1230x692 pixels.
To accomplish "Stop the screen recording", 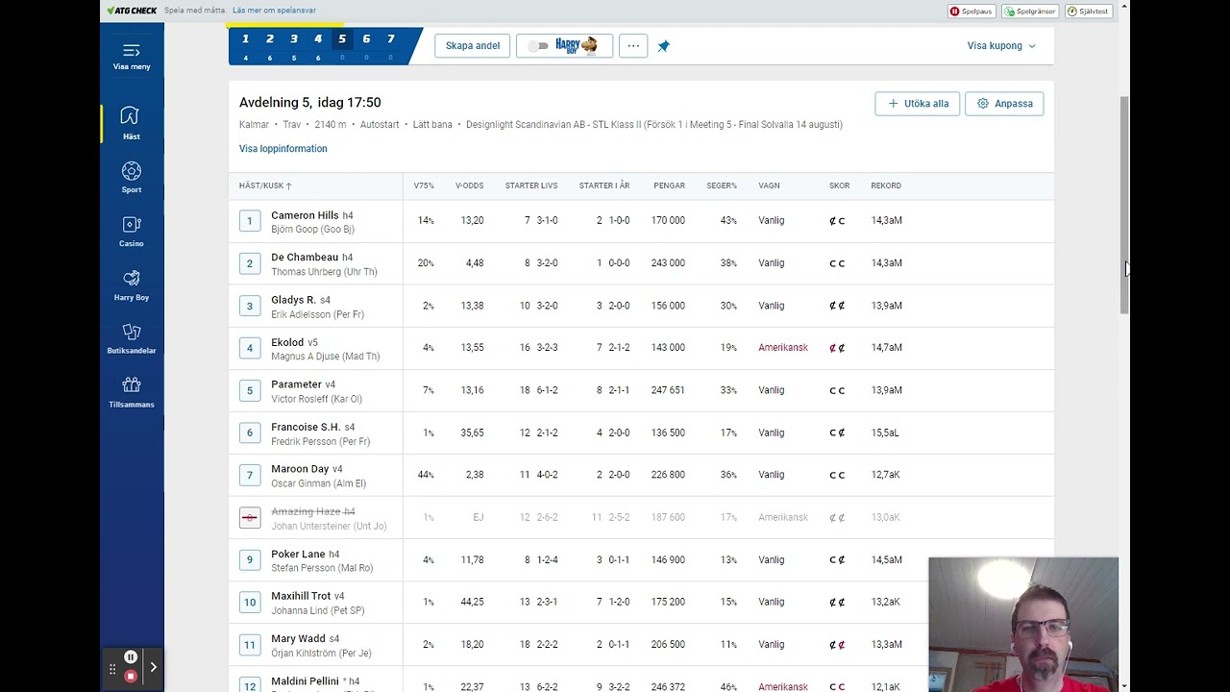I will coord(131,676).
